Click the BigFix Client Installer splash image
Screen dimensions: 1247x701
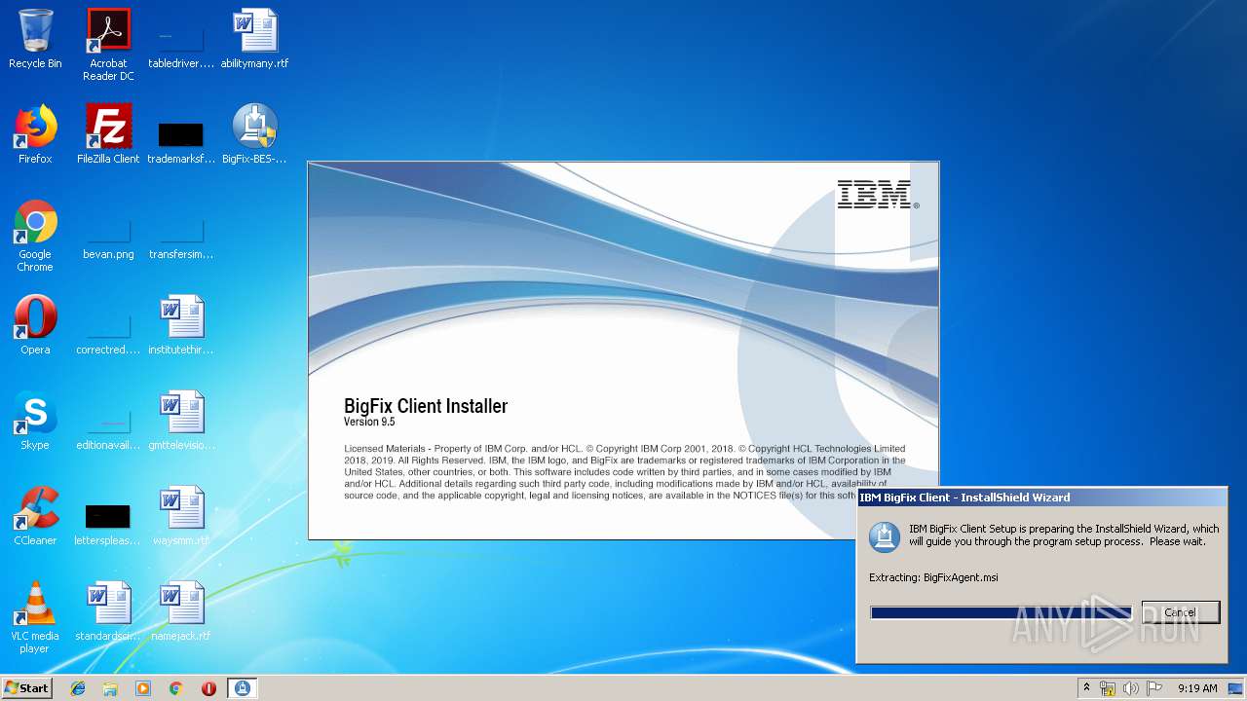click(x=623, y=350)
